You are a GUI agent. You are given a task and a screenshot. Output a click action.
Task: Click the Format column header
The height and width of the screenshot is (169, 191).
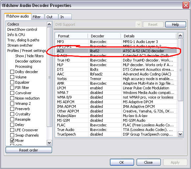pyautogui.click(x=71, y=36)
